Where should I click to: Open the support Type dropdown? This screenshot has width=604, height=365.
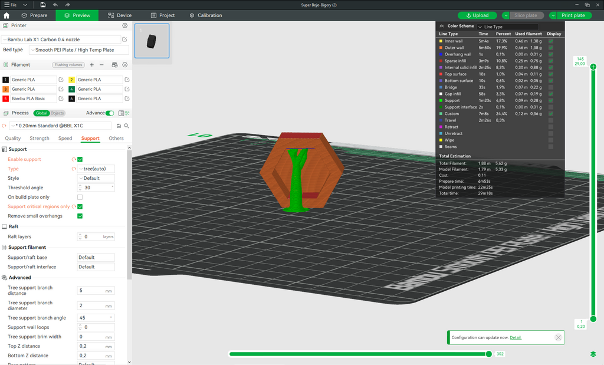point(96,169)
